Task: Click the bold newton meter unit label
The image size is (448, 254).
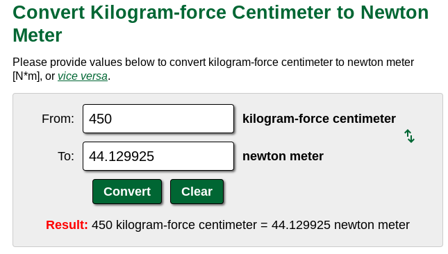Action: [283, 156]
